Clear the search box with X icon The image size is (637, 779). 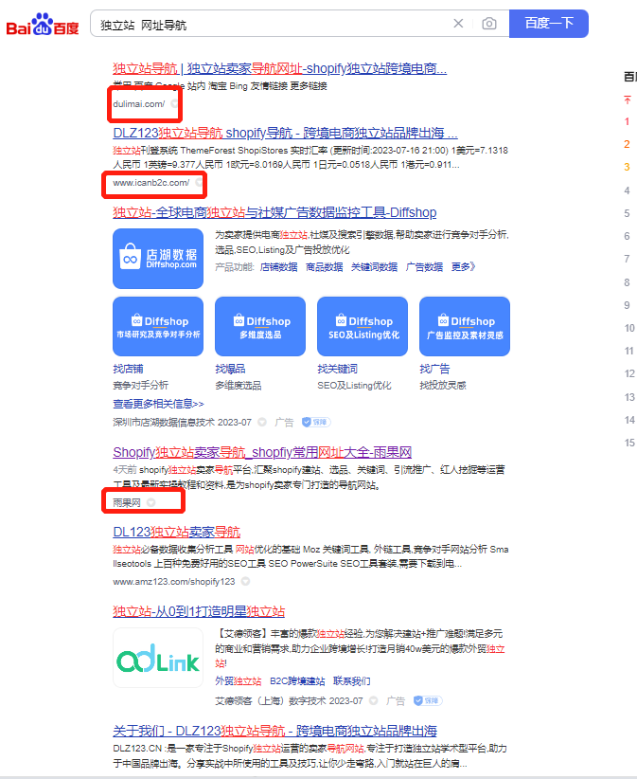pos(458,24)
